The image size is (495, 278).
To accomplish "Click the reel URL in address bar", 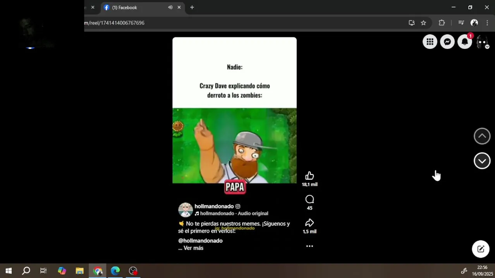I will [x=114, y=23].
